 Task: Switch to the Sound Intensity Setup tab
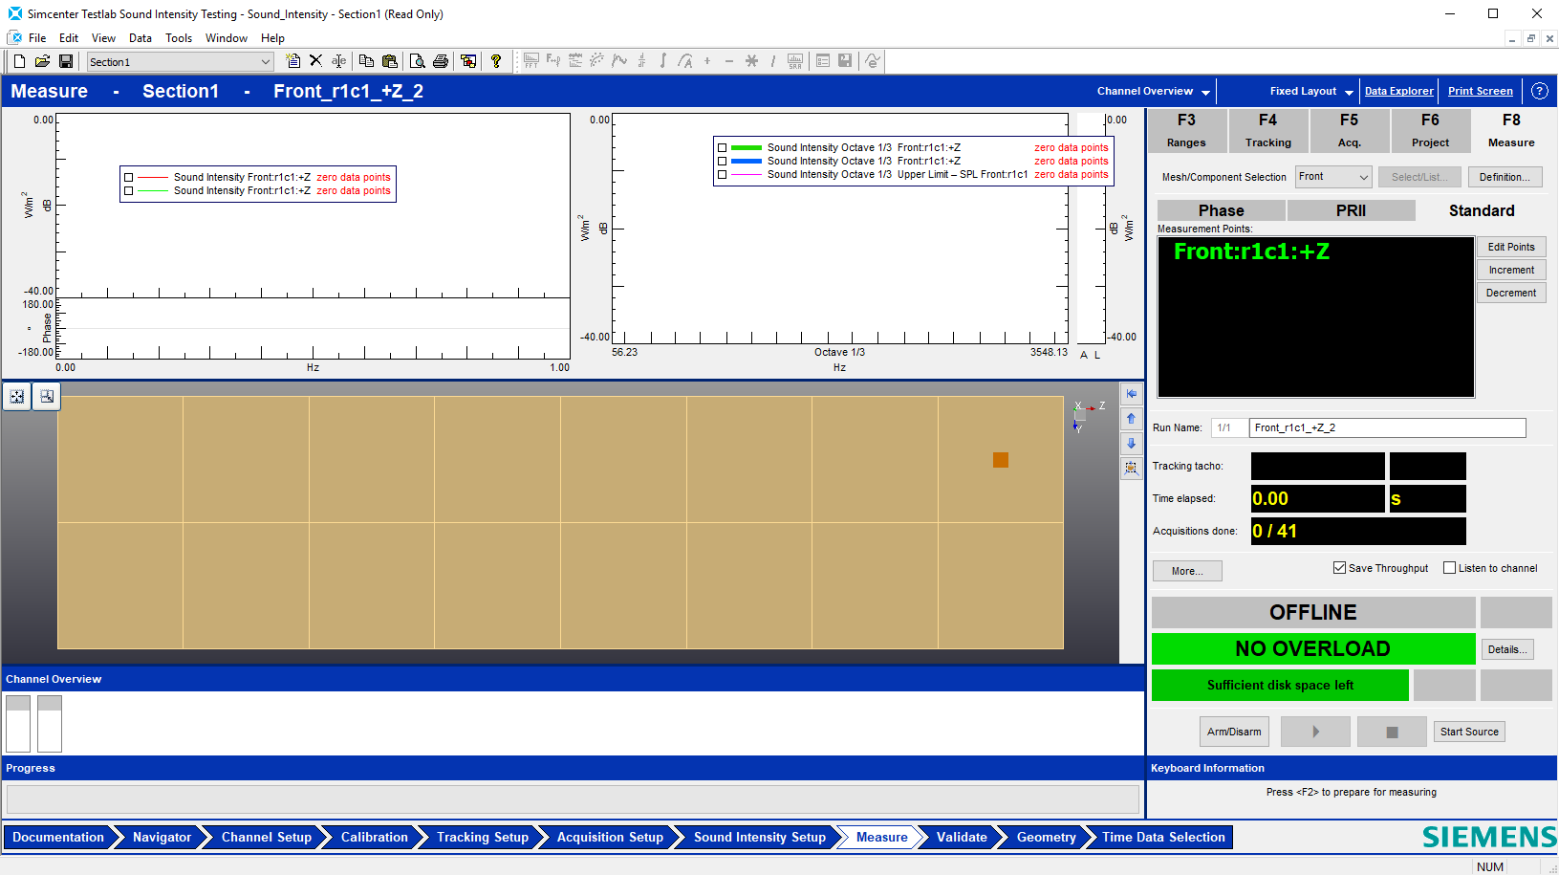760,838
